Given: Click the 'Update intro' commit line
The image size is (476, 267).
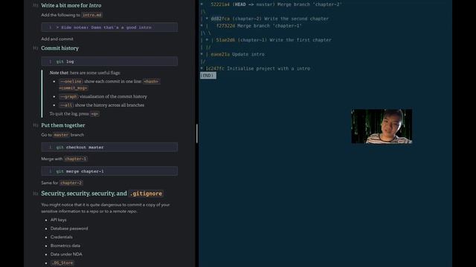Looking at the screenshot, I should 233,54.
